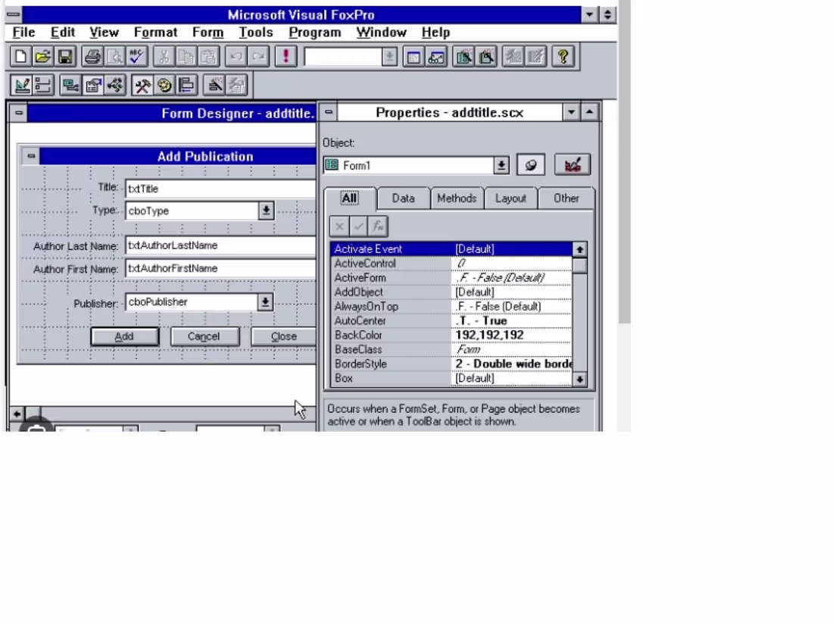833x625 pixels.
Task: Run the program using the red exclamation icon
Action: pos(285,56)
